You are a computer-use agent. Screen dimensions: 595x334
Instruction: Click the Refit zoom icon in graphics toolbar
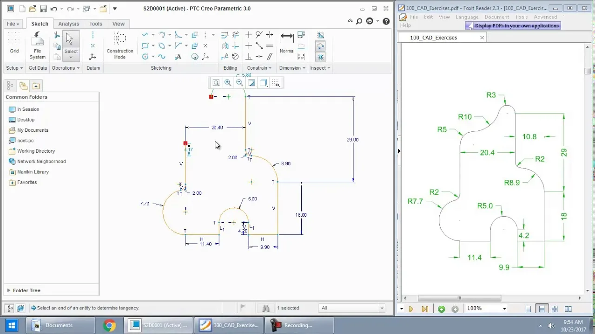click(216, 83)
